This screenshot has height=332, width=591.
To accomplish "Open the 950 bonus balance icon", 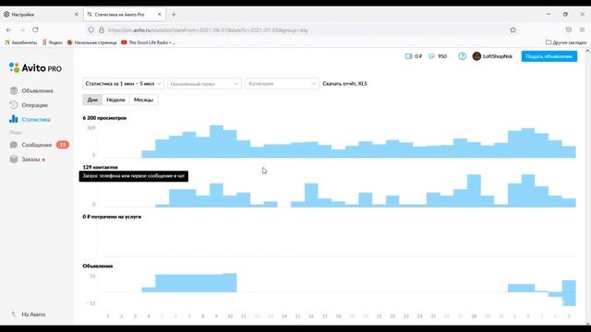I will pos(431,56).
